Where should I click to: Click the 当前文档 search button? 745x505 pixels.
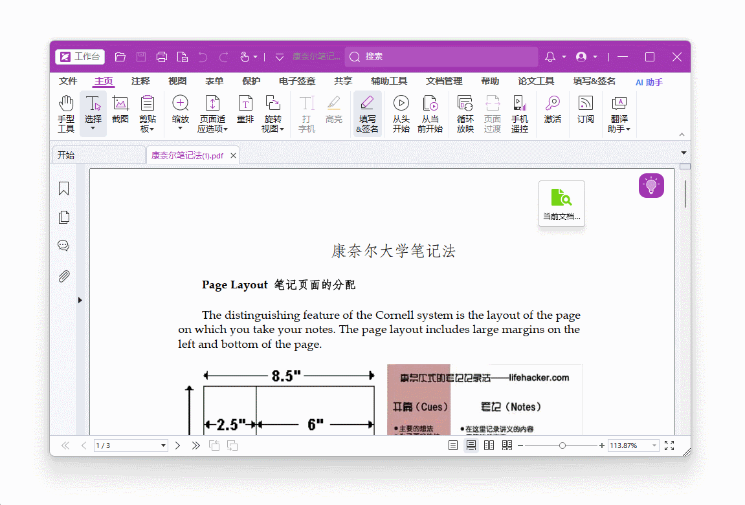tap(562, 204)
